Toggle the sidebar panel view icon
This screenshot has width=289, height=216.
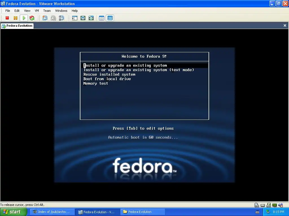(x=75, y=18)
